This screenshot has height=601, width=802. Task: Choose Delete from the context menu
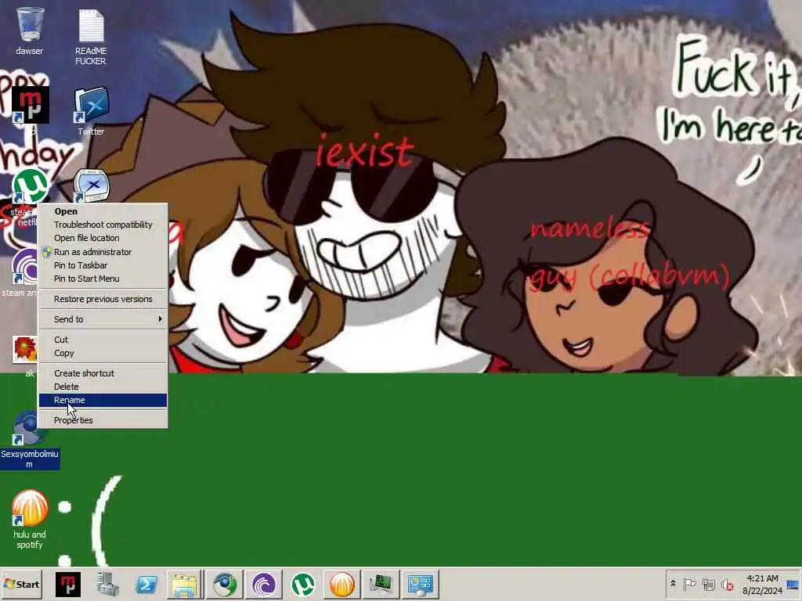(x=103, y=387)
